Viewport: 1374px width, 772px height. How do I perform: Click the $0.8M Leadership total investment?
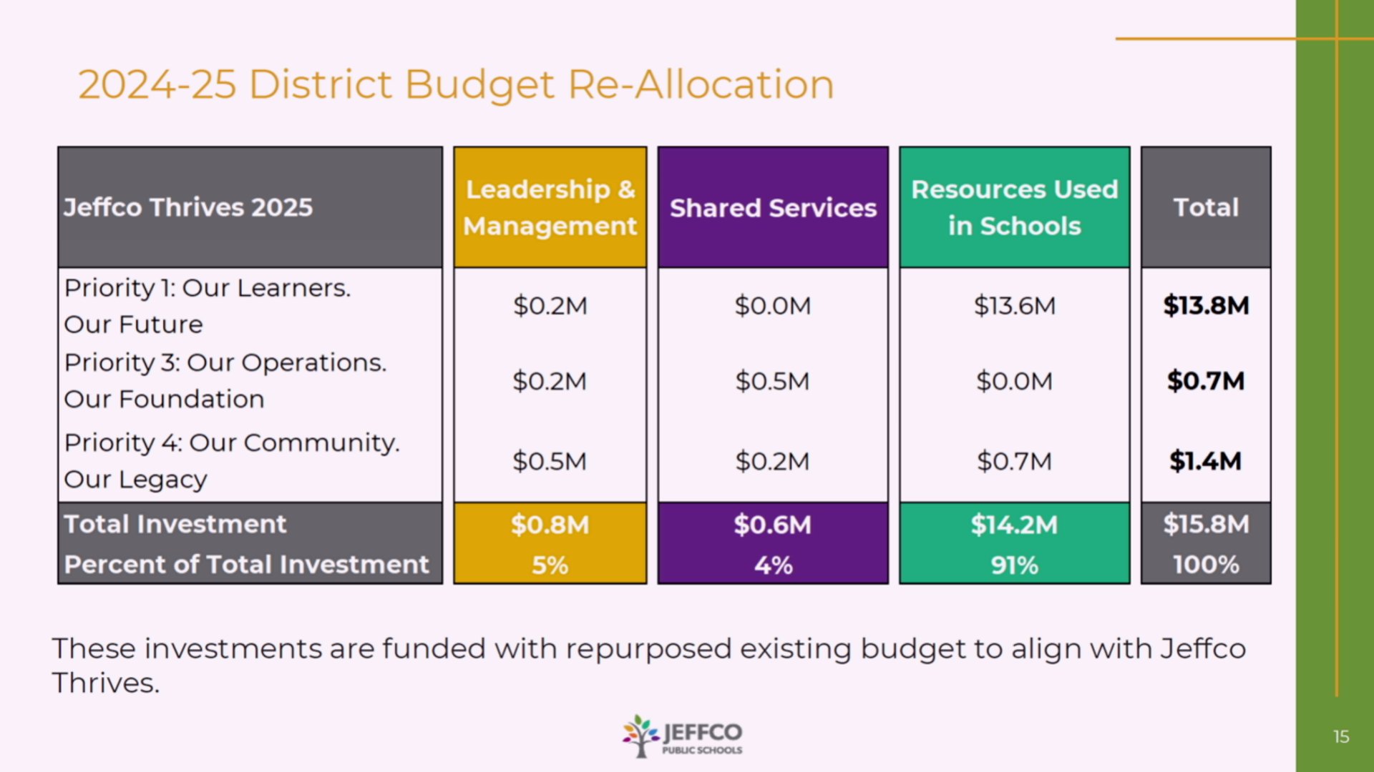(550, 525)
